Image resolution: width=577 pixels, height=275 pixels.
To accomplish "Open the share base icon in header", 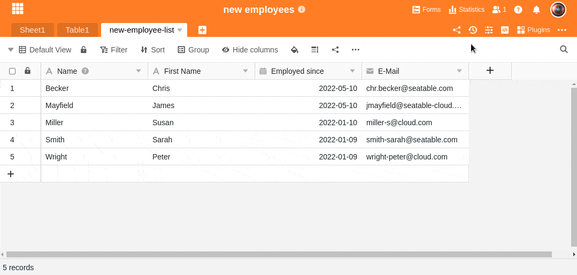I will pos(457,30).
